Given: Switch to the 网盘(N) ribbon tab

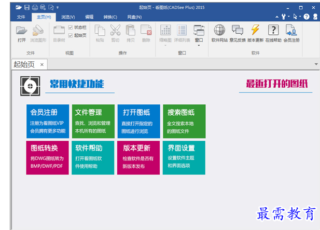Looking at the screenshot, I should [134, 17].
